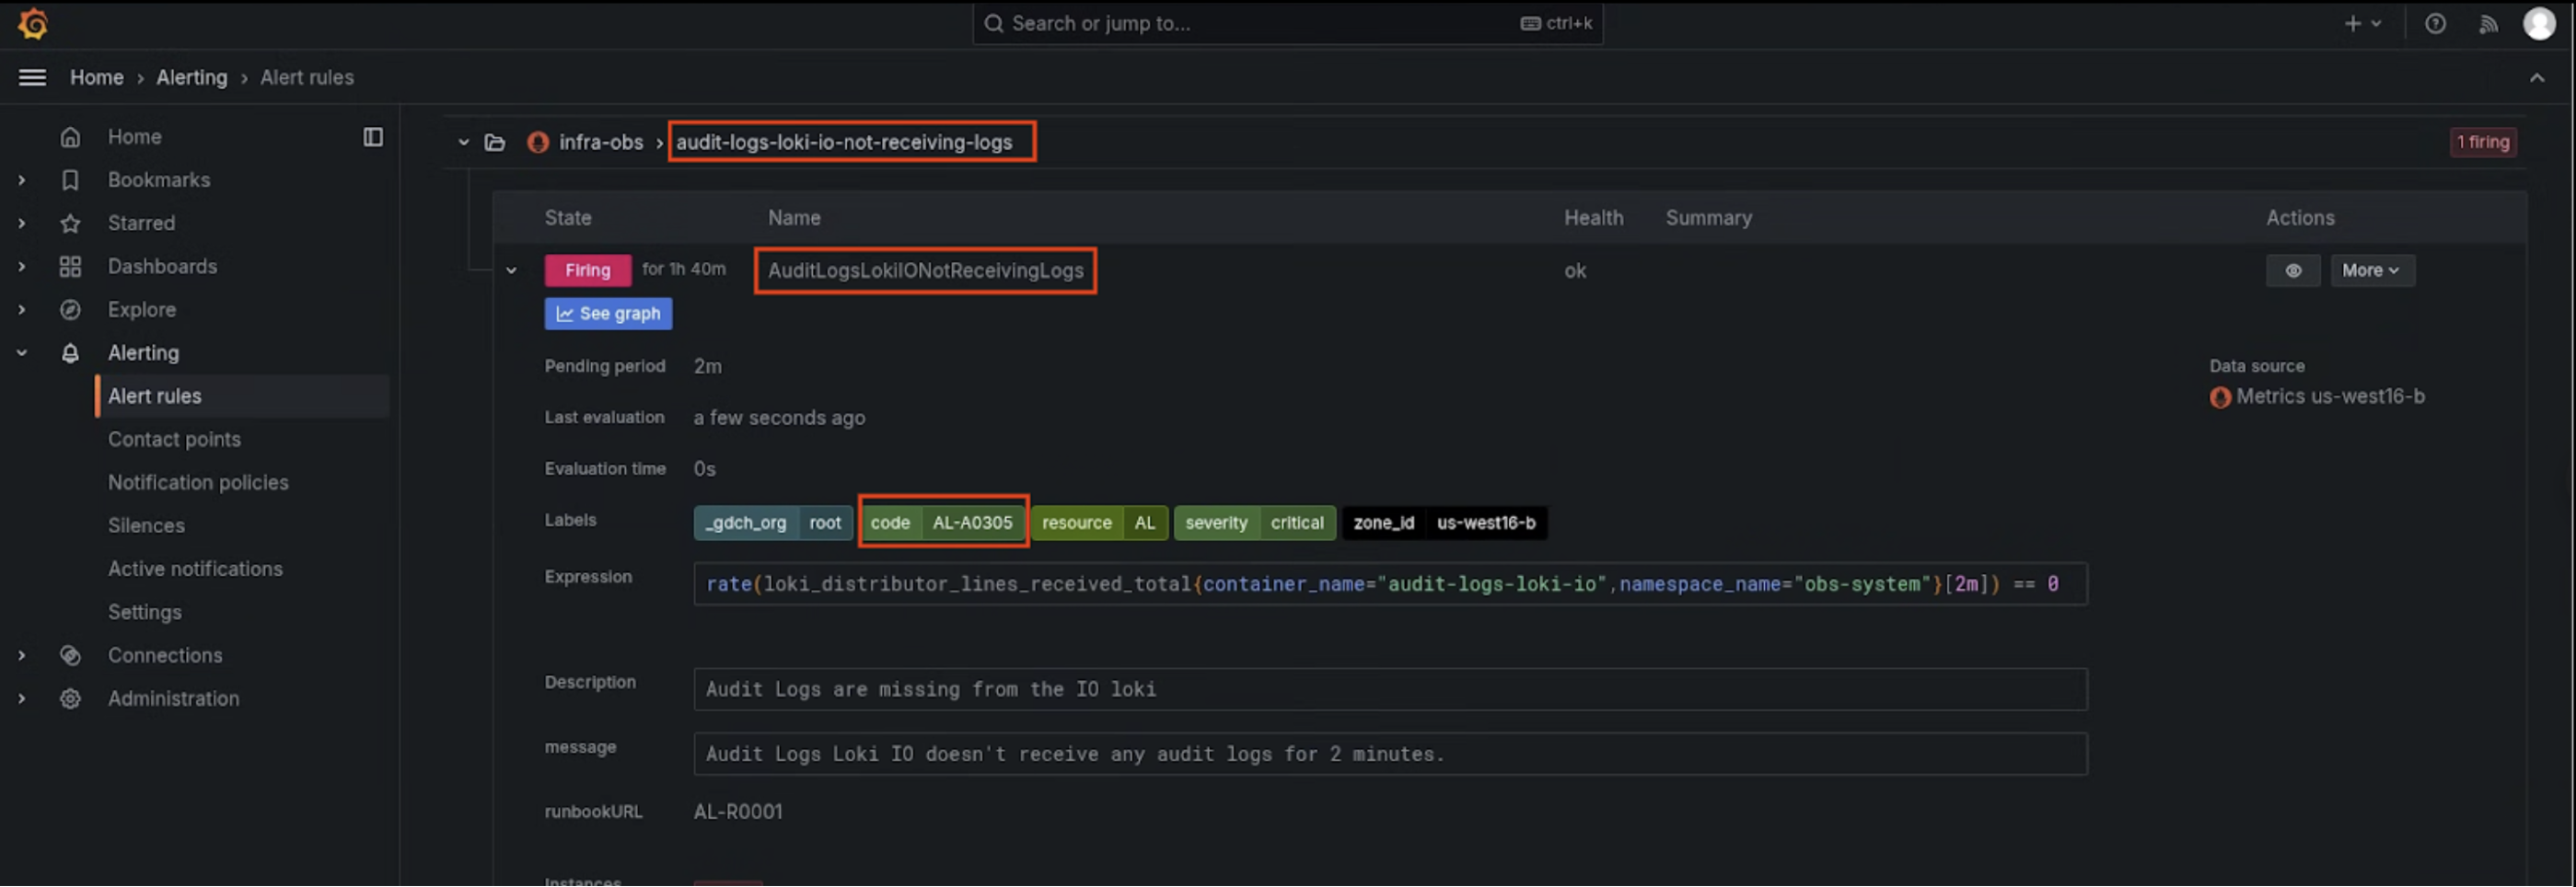Viewport: 2576px width, 887px height.
Task: Navigate to Alerting in the breadcrumb
Action: (x=192, y=77)
